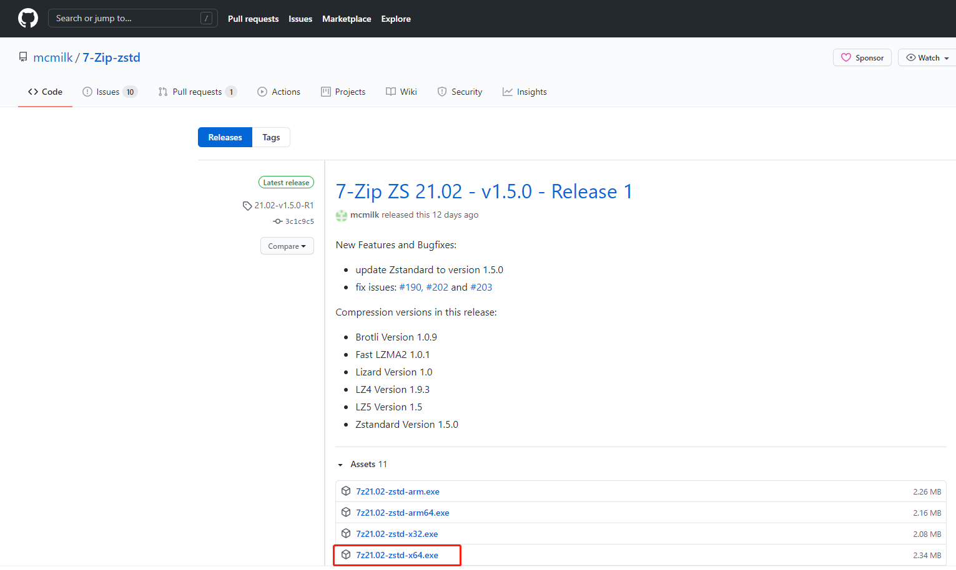Select the package icon beside 7z21.02-zstd-arm64.exe
This screenshot has height=570, width=956.
[x=346, y=512]
